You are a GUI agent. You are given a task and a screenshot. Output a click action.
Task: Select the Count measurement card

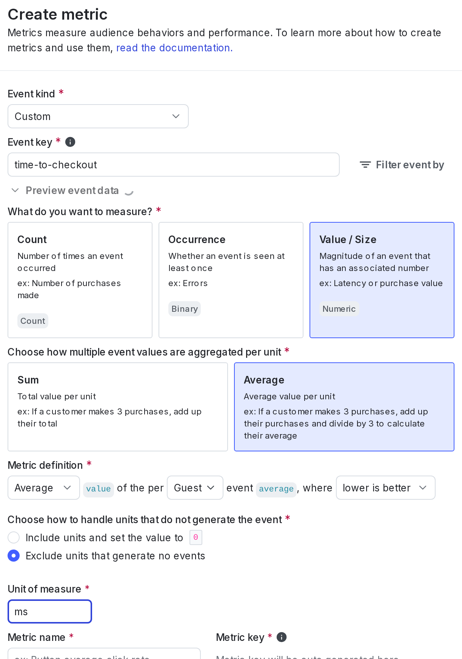pos(80,280)
